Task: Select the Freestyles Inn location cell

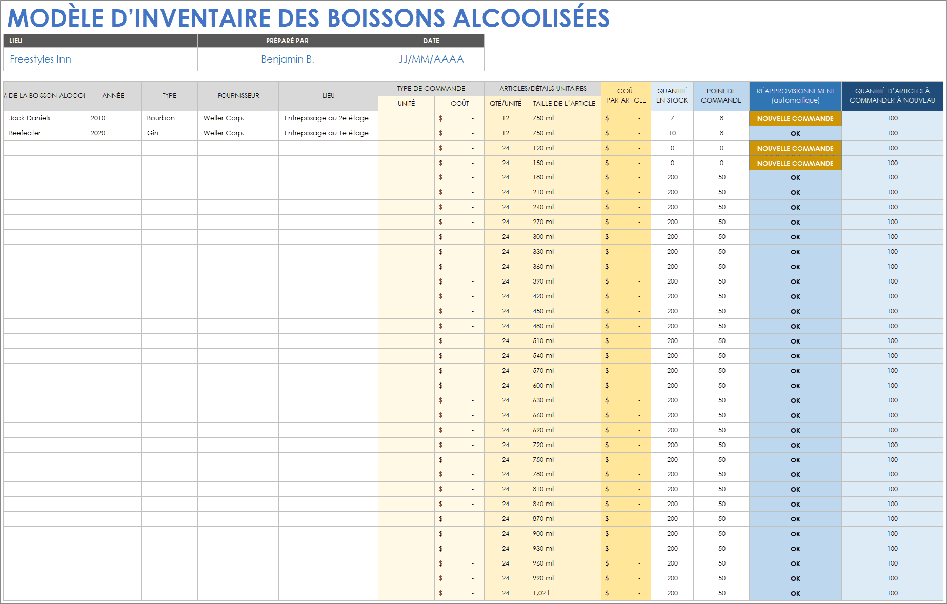Action: [x=100, y=59]
